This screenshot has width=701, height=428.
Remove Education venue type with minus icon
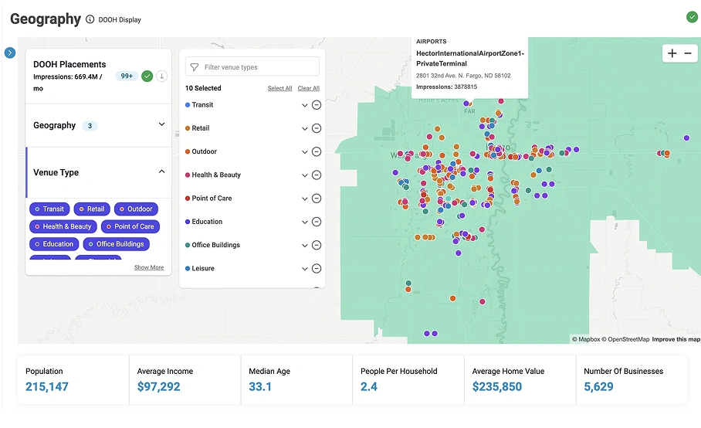317,222
